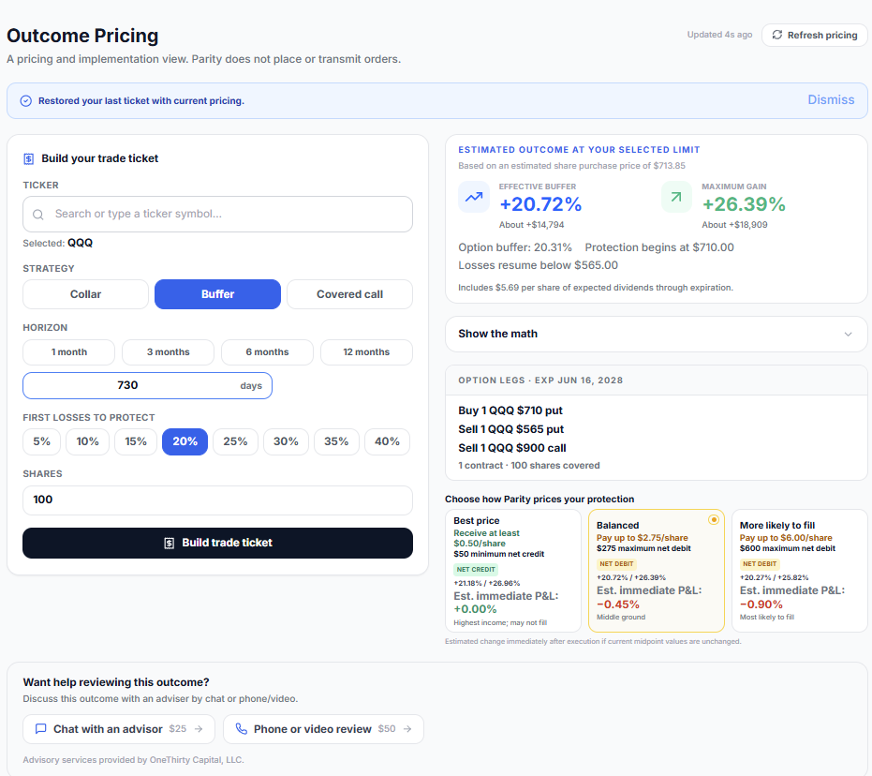Image resolution: width=872 pixels, height=776 pixels.
Task: Click the Selected: QQQ ticker label
Action: tap(58, 243)
